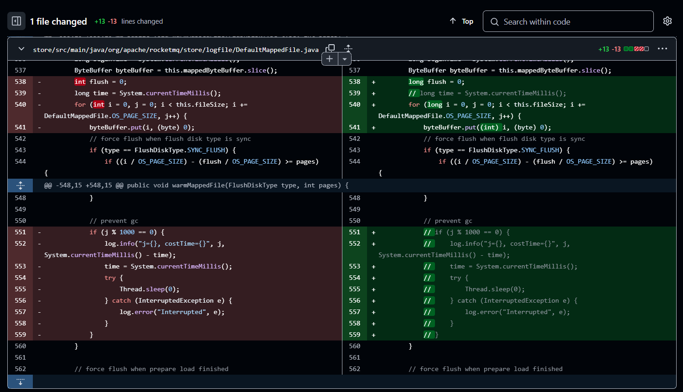Expand all lines icon next to file path
This screenshot has width=683, height=392.
click(348, 48)
